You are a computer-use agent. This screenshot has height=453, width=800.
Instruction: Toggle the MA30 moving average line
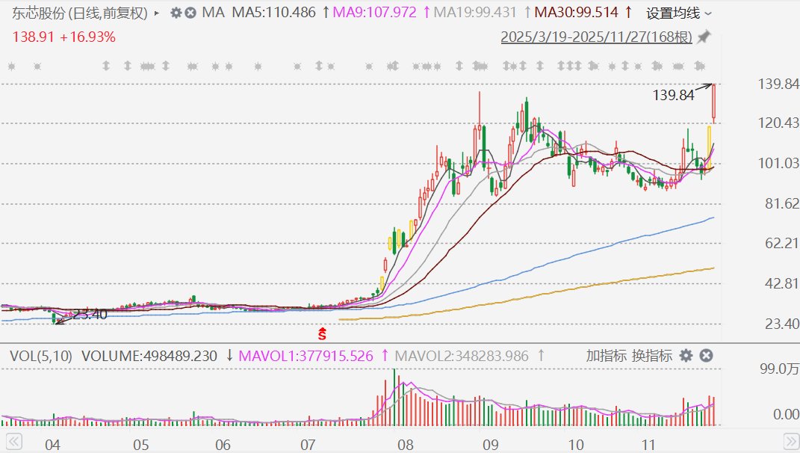[576, 12]
